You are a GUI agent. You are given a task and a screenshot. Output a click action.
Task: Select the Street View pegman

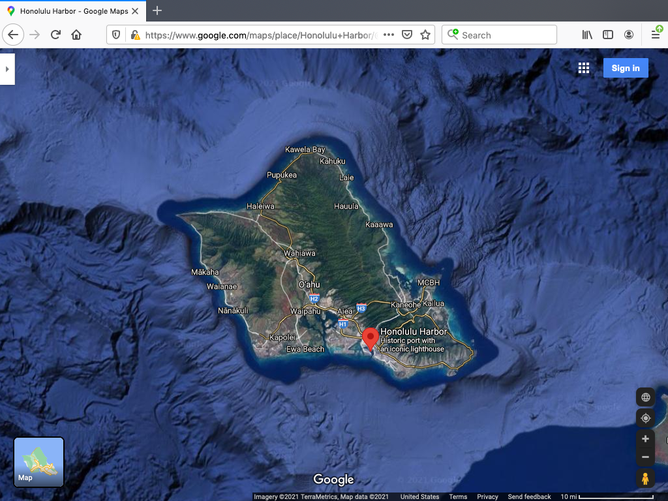[645, 479]
